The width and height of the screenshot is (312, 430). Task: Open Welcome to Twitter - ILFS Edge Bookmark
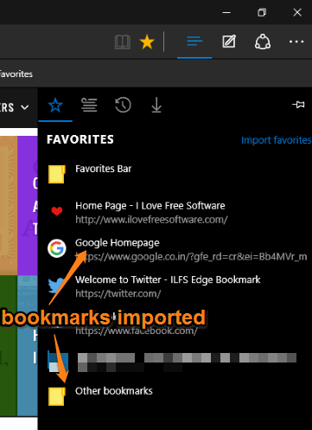coord(175,286)
